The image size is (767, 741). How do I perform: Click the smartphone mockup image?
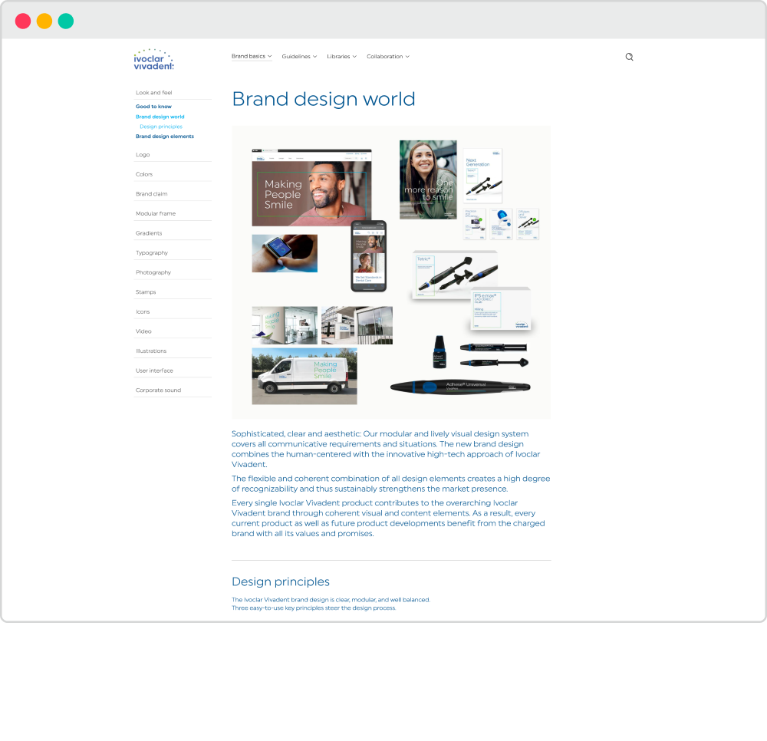[369, 255]
